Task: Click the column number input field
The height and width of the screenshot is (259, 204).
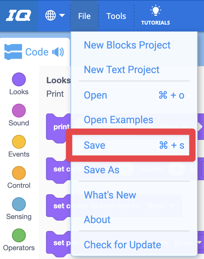Action: (176, 169)
